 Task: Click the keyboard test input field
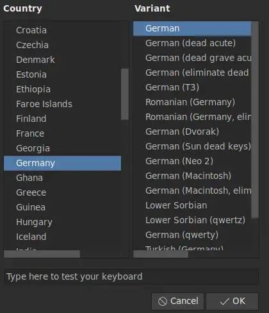pyautogui.click(x=131, y=276)
